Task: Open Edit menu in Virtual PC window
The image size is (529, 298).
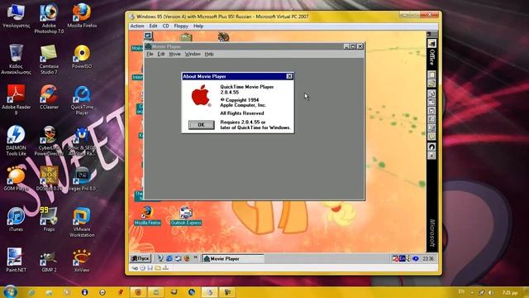Action: (x=153, y=26)
